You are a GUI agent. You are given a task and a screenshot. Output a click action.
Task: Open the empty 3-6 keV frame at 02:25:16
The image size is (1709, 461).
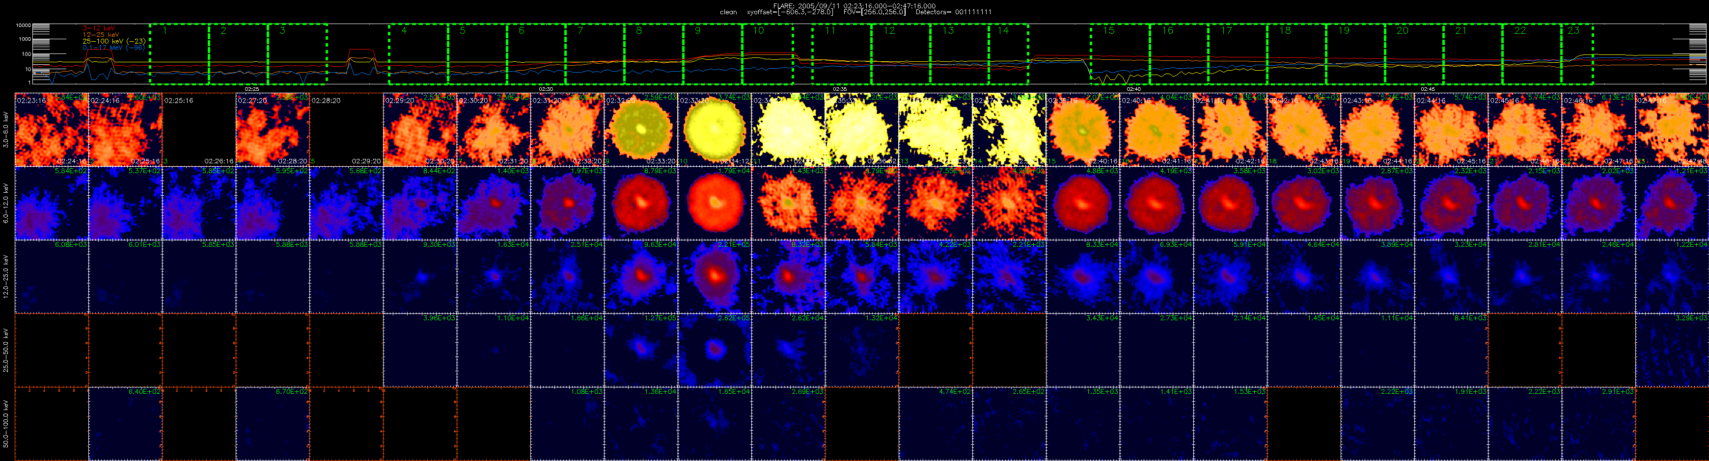tap(199, 129)
